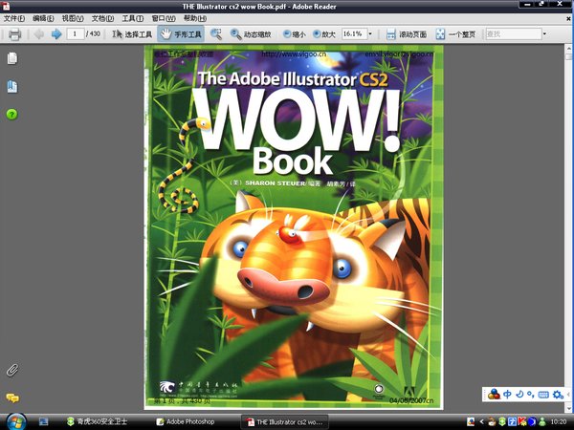
Task: Open the 文档(D) menu
Action: coord(102,18)
